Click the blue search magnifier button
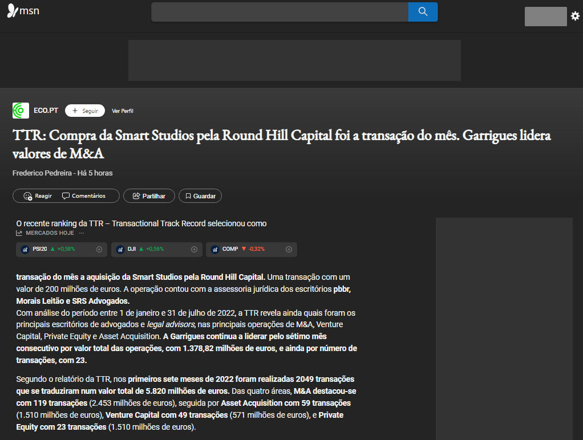Viewport: 583px width, 440px height. [x=423, y=12]
